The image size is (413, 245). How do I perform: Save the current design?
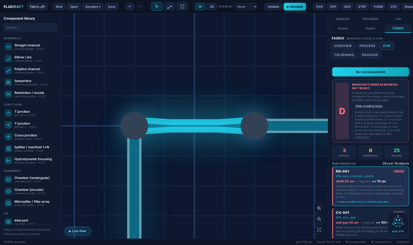coord(112,6)
